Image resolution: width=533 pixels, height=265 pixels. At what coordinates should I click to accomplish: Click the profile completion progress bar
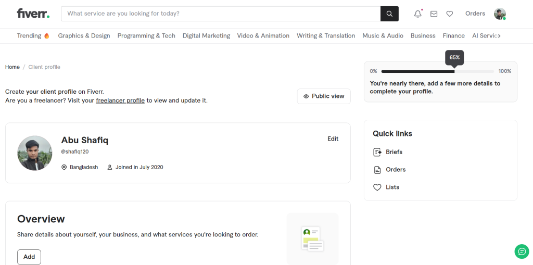point(437,71)
